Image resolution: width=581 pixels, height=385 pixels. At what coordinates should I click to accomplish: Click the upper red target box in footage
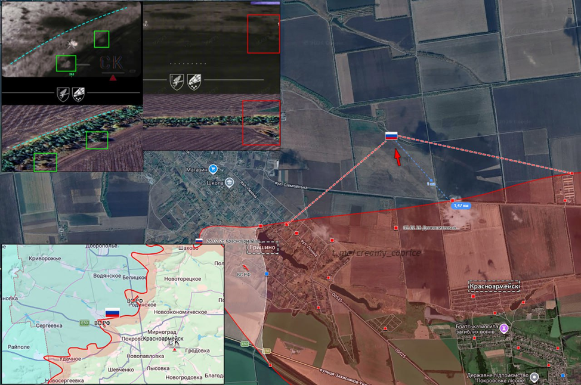(264, 34)
